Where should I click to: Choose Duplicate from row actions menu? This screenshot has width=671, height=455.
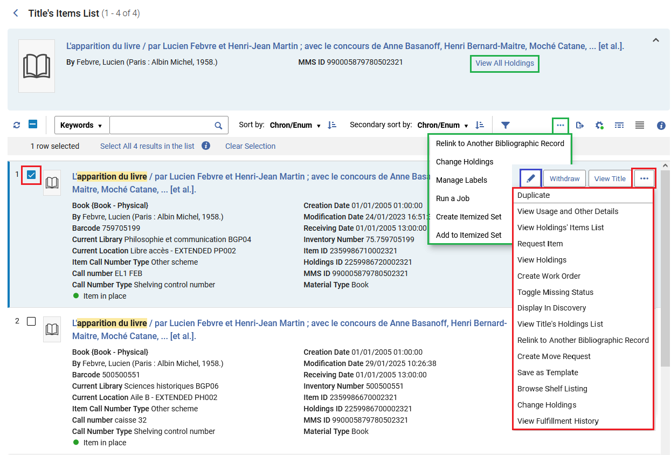coord(583,195)
